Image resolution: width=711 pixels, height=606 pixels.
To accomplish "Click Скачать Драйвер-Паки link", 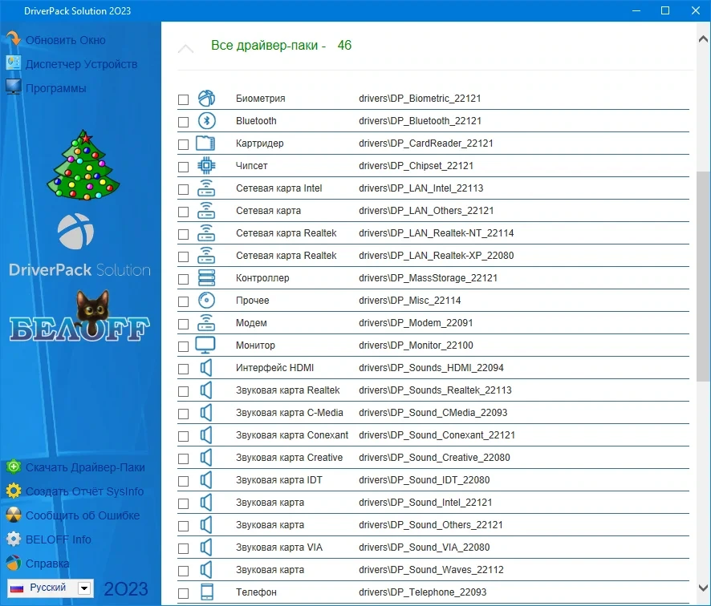I will pyautogui.click(x=85, y=467).
